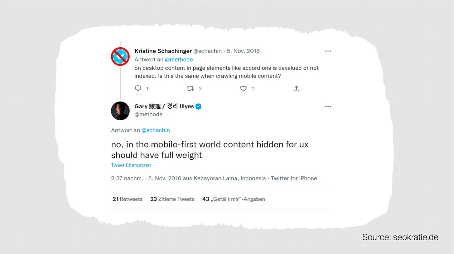Open the Gefällt mir-Angaben likes list
This screenshot has width=454, height=254.
coord(234,199)
